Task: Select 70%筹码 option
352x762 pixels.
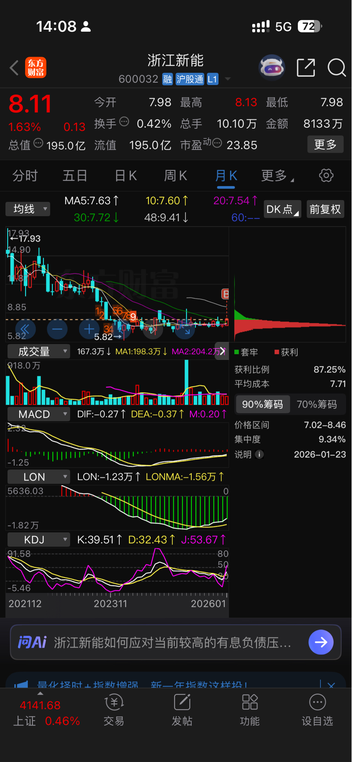Action: point(317,404)
